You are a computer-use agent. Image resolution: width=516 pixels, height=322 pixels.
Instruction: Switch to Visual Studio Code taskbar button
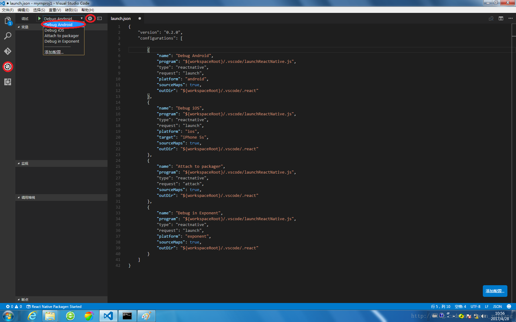click(108, 316)
